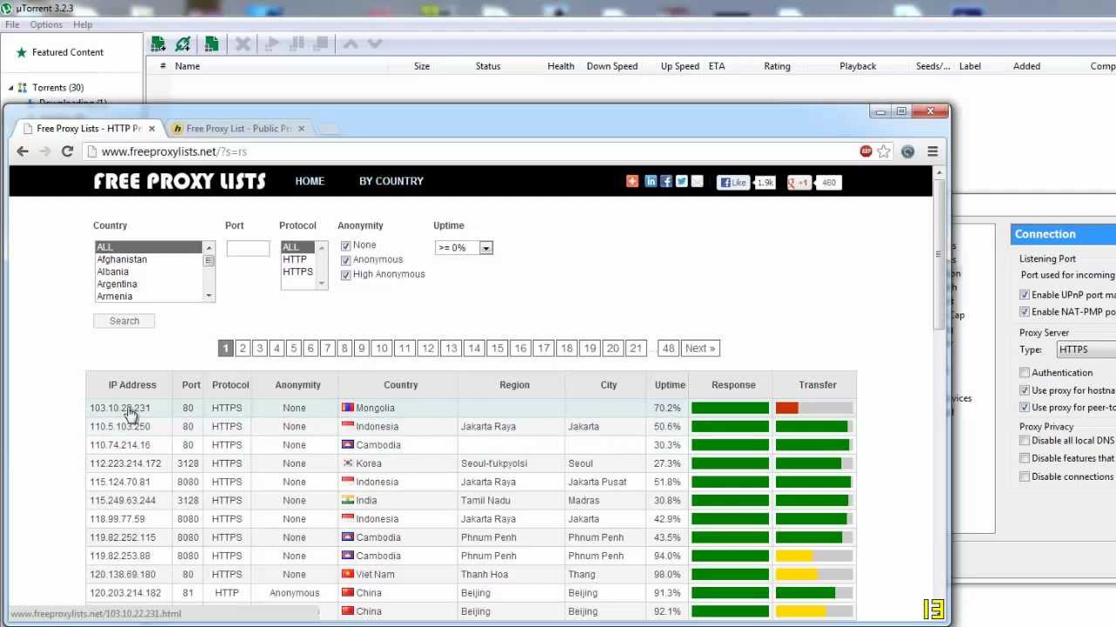
Task: Click the Featured Content star icon
Action: tap(22, 52)
